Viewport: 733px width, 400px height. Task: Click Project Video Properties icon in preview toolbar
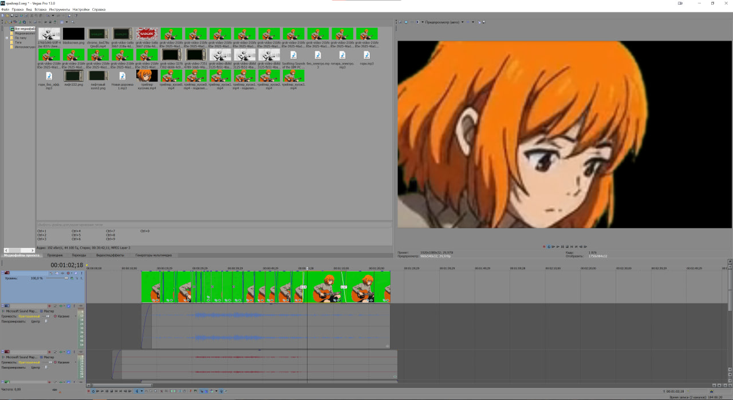pos(400,22)
